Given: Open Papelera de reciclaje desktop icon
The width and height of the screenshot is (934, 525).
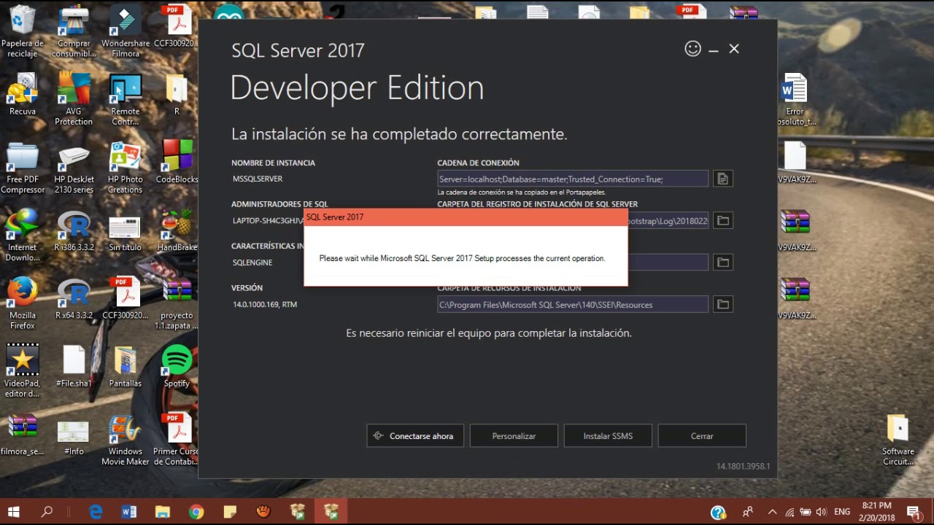Looking at the screenshot, I should pyautogui.click(x=23, y=31).
